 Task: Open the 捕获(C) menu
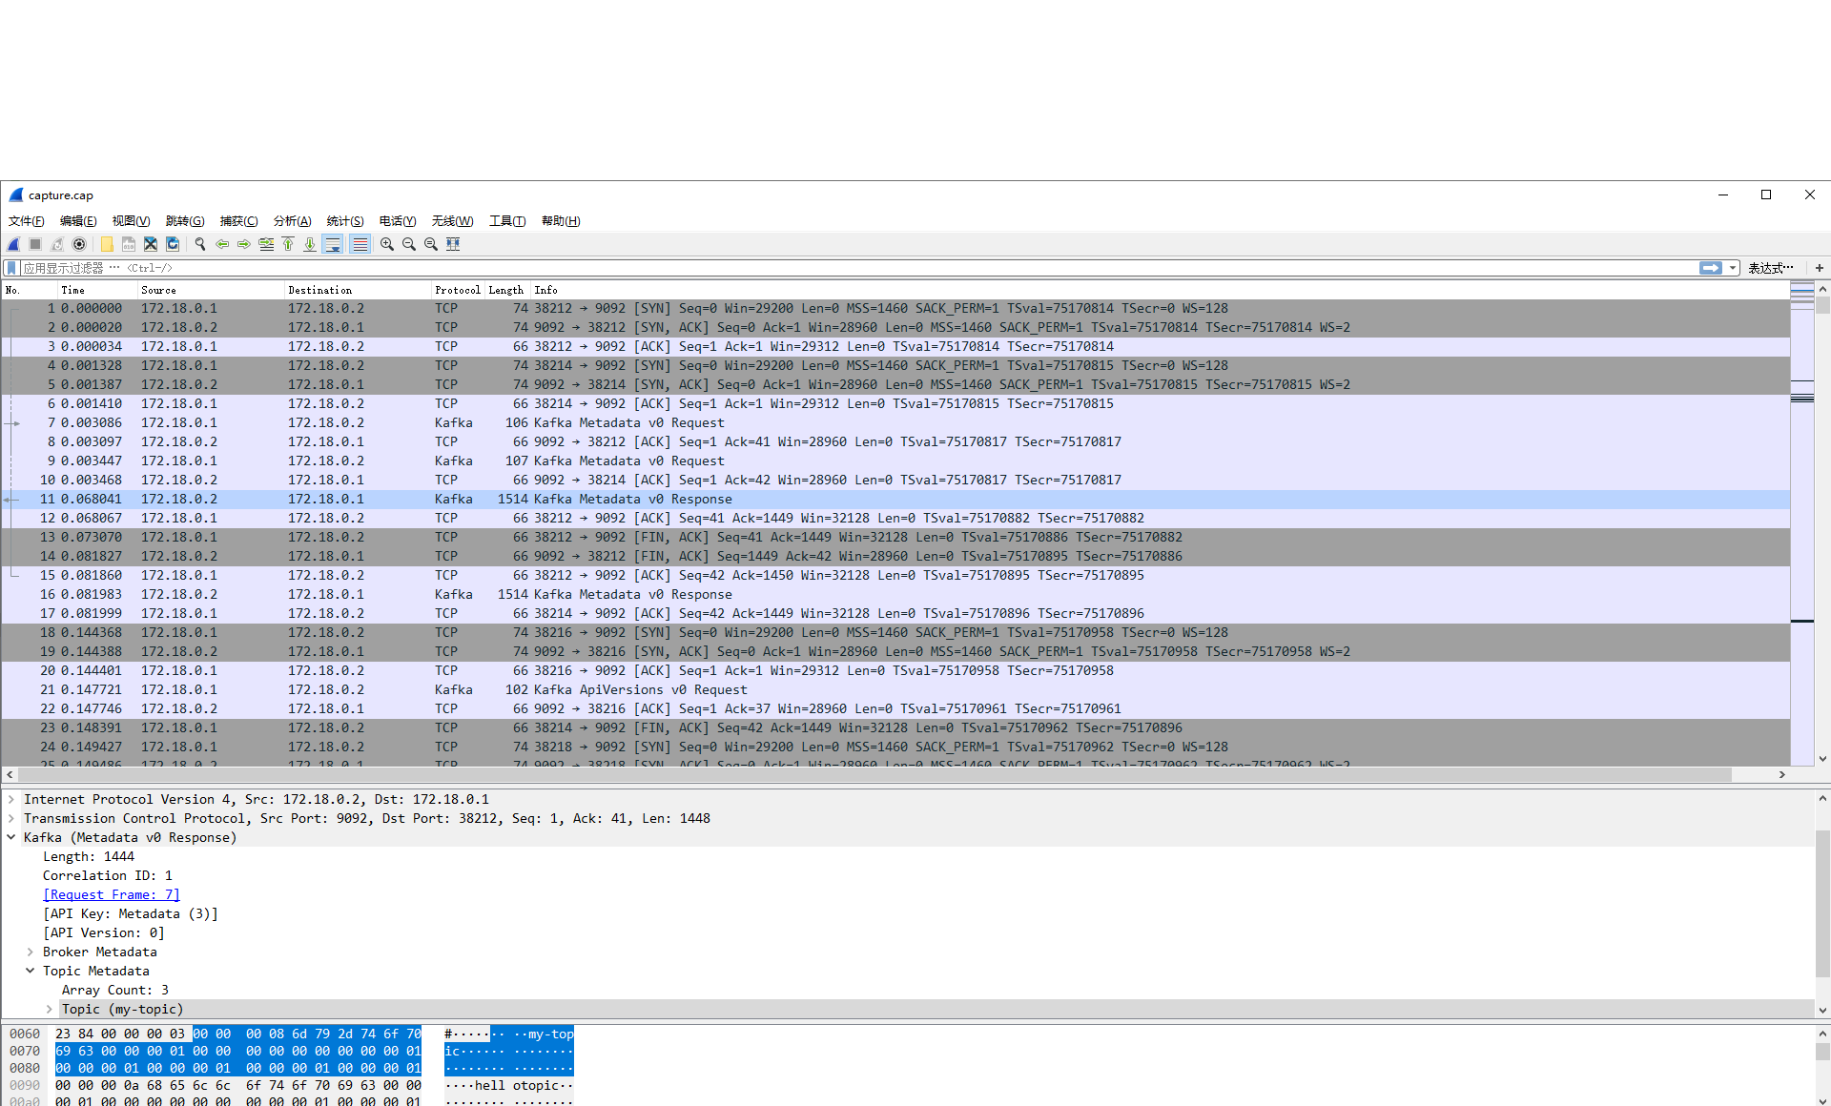click(x=238, y=221)
